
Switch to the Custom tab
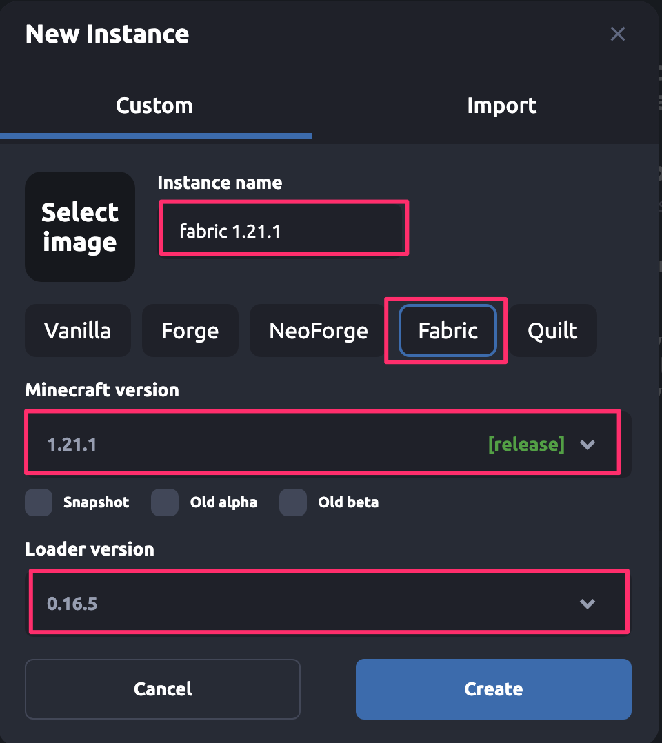pyautogui.click(x=154, y=105)
